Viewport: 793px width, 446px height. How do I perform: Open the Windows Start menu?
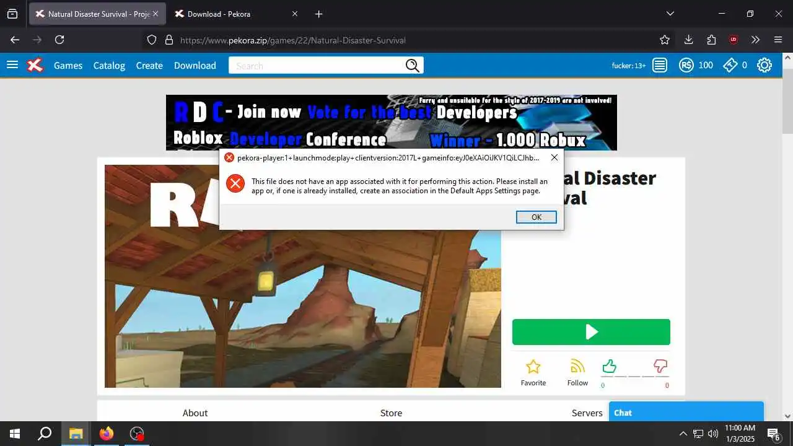[x=15, y=434]
